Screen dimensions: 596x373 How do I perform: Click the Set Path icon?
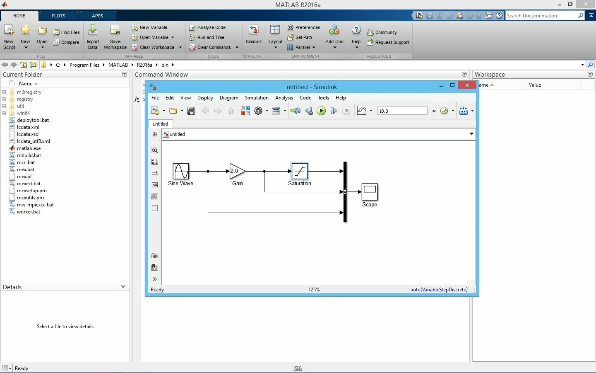(x=291, y=37)
